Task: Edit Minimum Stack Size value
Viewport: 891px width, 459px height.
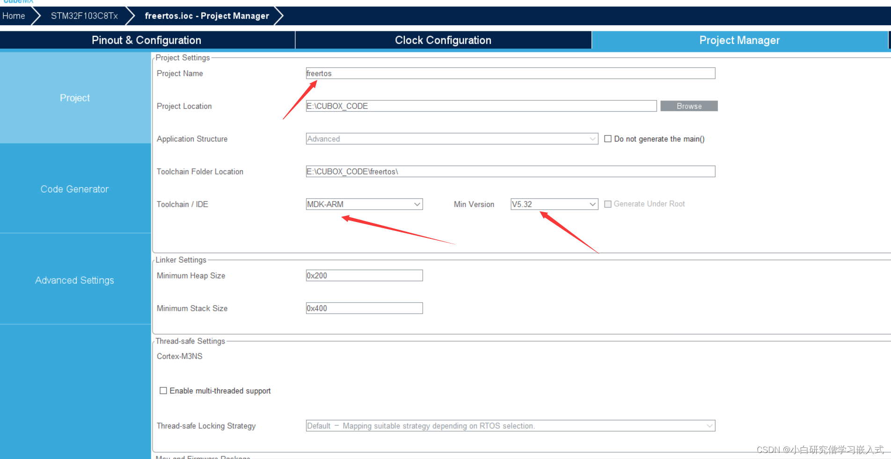Action: (365, 308)
